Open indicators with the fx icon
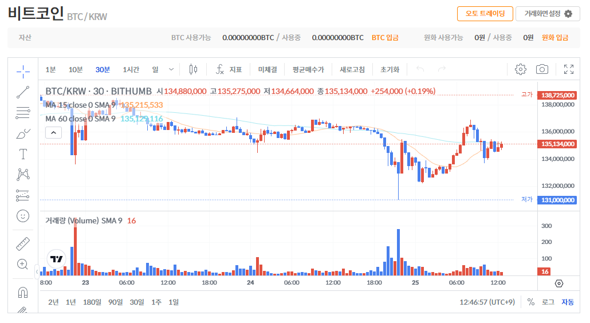Image resolution: width=590 pixels, height=323 pixels. 220,69
